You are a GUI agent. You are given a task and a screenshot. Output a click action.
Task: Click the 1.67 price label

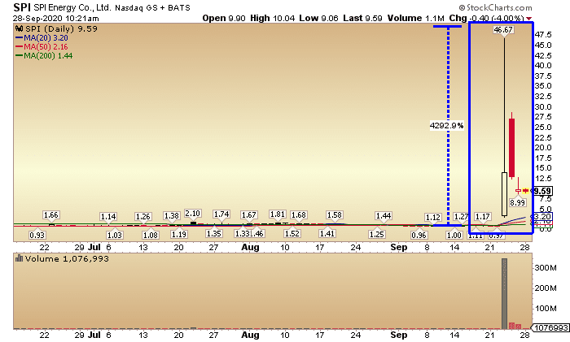(249, 214)
